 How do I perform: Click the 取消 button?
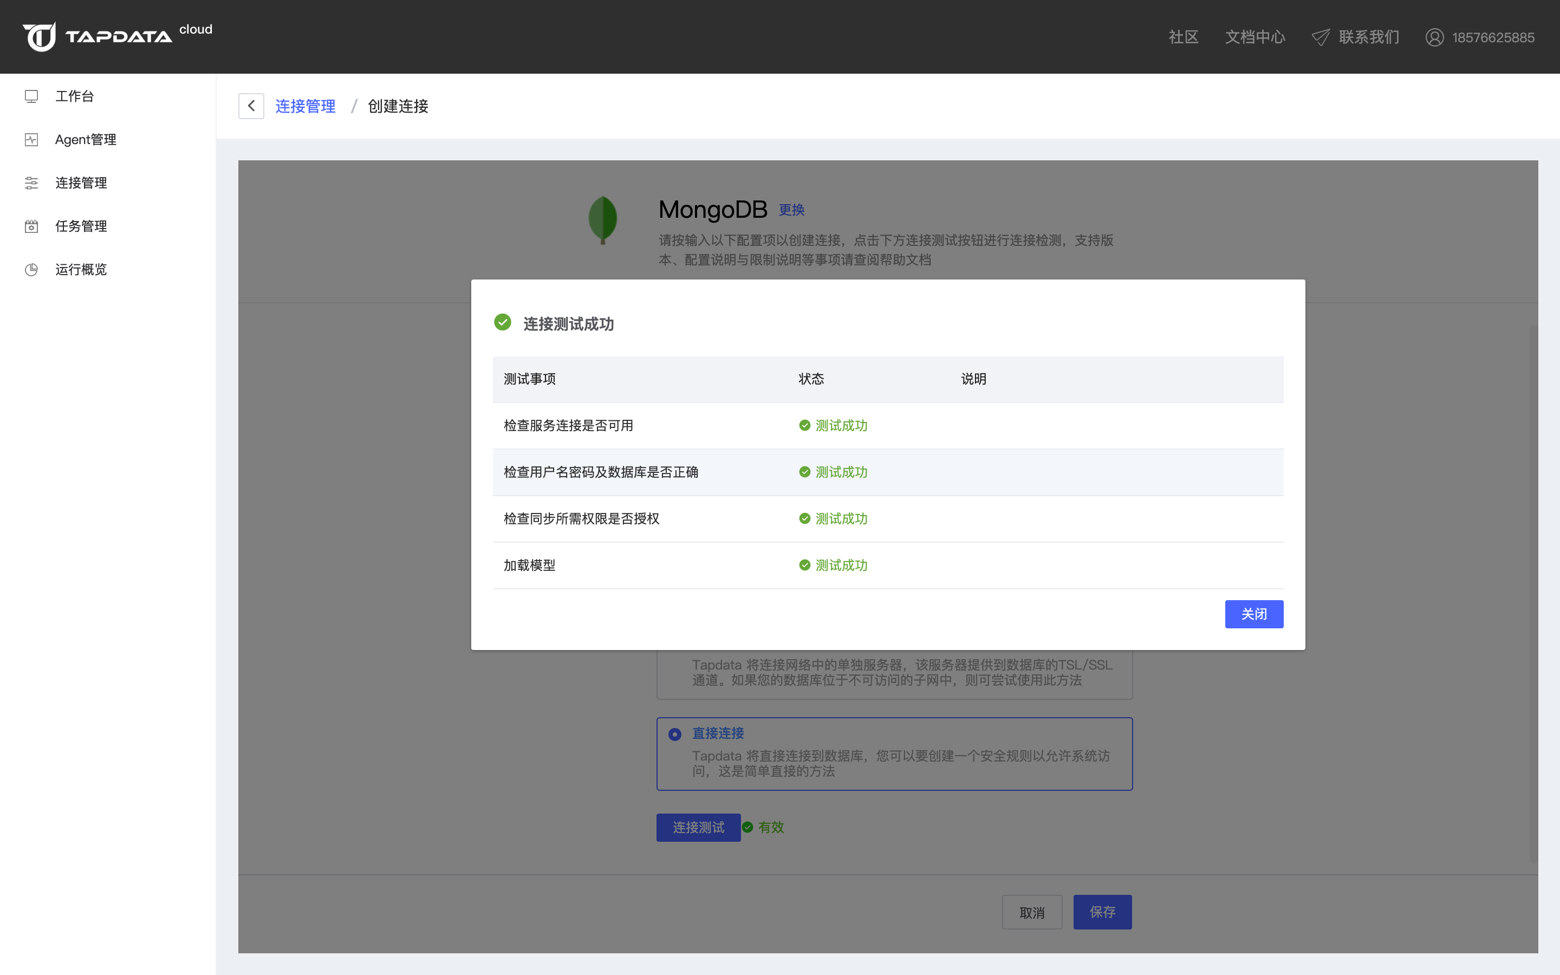1031,911
